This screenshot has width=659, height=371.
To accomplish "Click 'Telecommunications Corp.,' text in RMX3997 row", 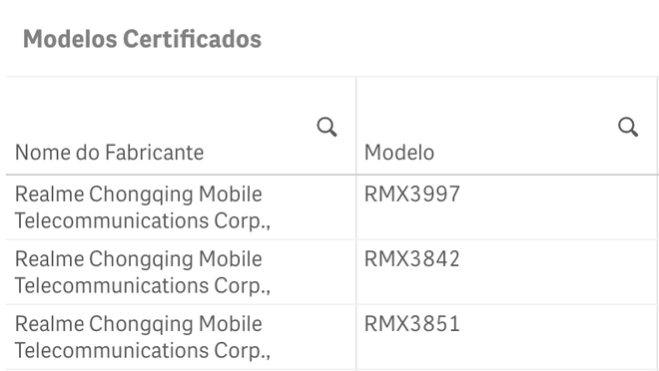I will point(143,220).
